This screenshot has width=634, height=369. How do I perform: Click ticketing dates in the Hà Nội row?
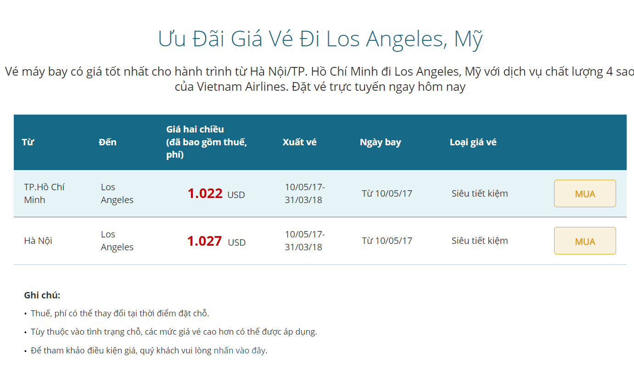coord(304,241)
